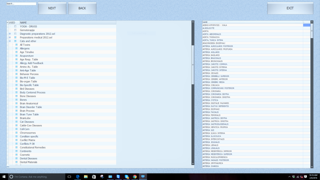
Task: Expand the Diagnostic preparations 2012.sel node
Action: [x=10, y=34]
